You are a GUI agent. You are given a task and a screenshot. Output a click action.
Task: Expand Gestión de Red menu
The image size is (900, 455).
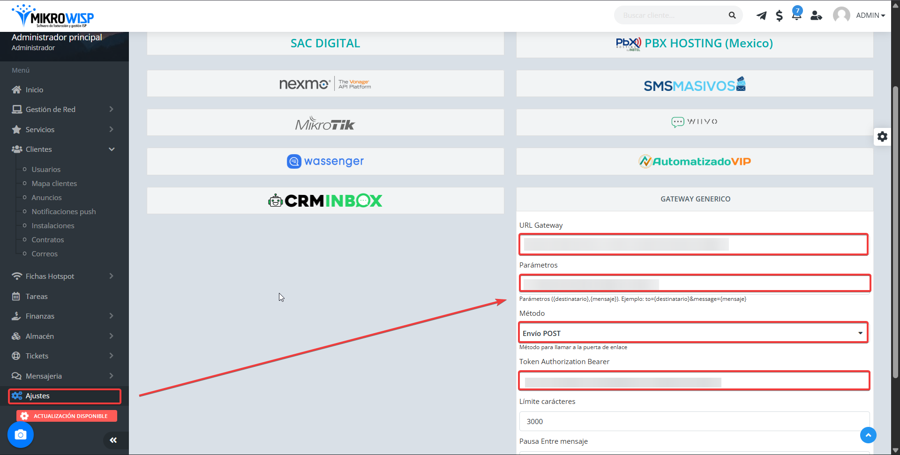point(64,109)
